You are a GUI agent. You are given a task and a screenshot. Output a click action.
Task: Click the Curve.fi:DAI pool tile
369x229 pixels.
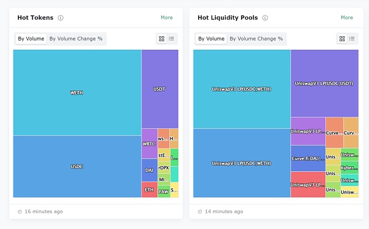pos(308,158)
